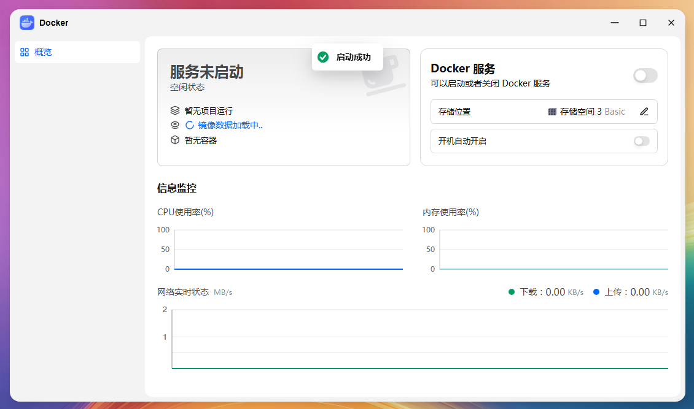Click the green 下载 legend dot
This screenshot has width=694, height=409.
click(512, 292)
